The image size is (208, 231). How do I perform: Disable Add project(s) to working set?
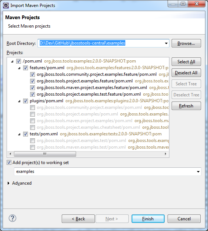point(9,163)
